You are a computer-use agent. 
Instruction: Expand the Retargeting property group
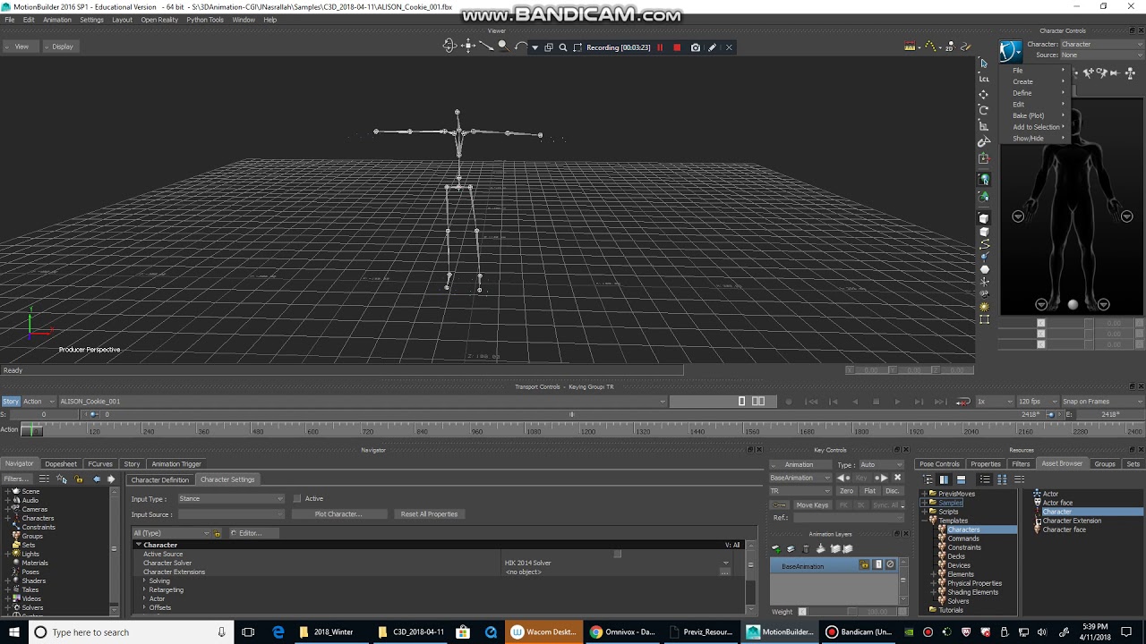click(144, 589)
